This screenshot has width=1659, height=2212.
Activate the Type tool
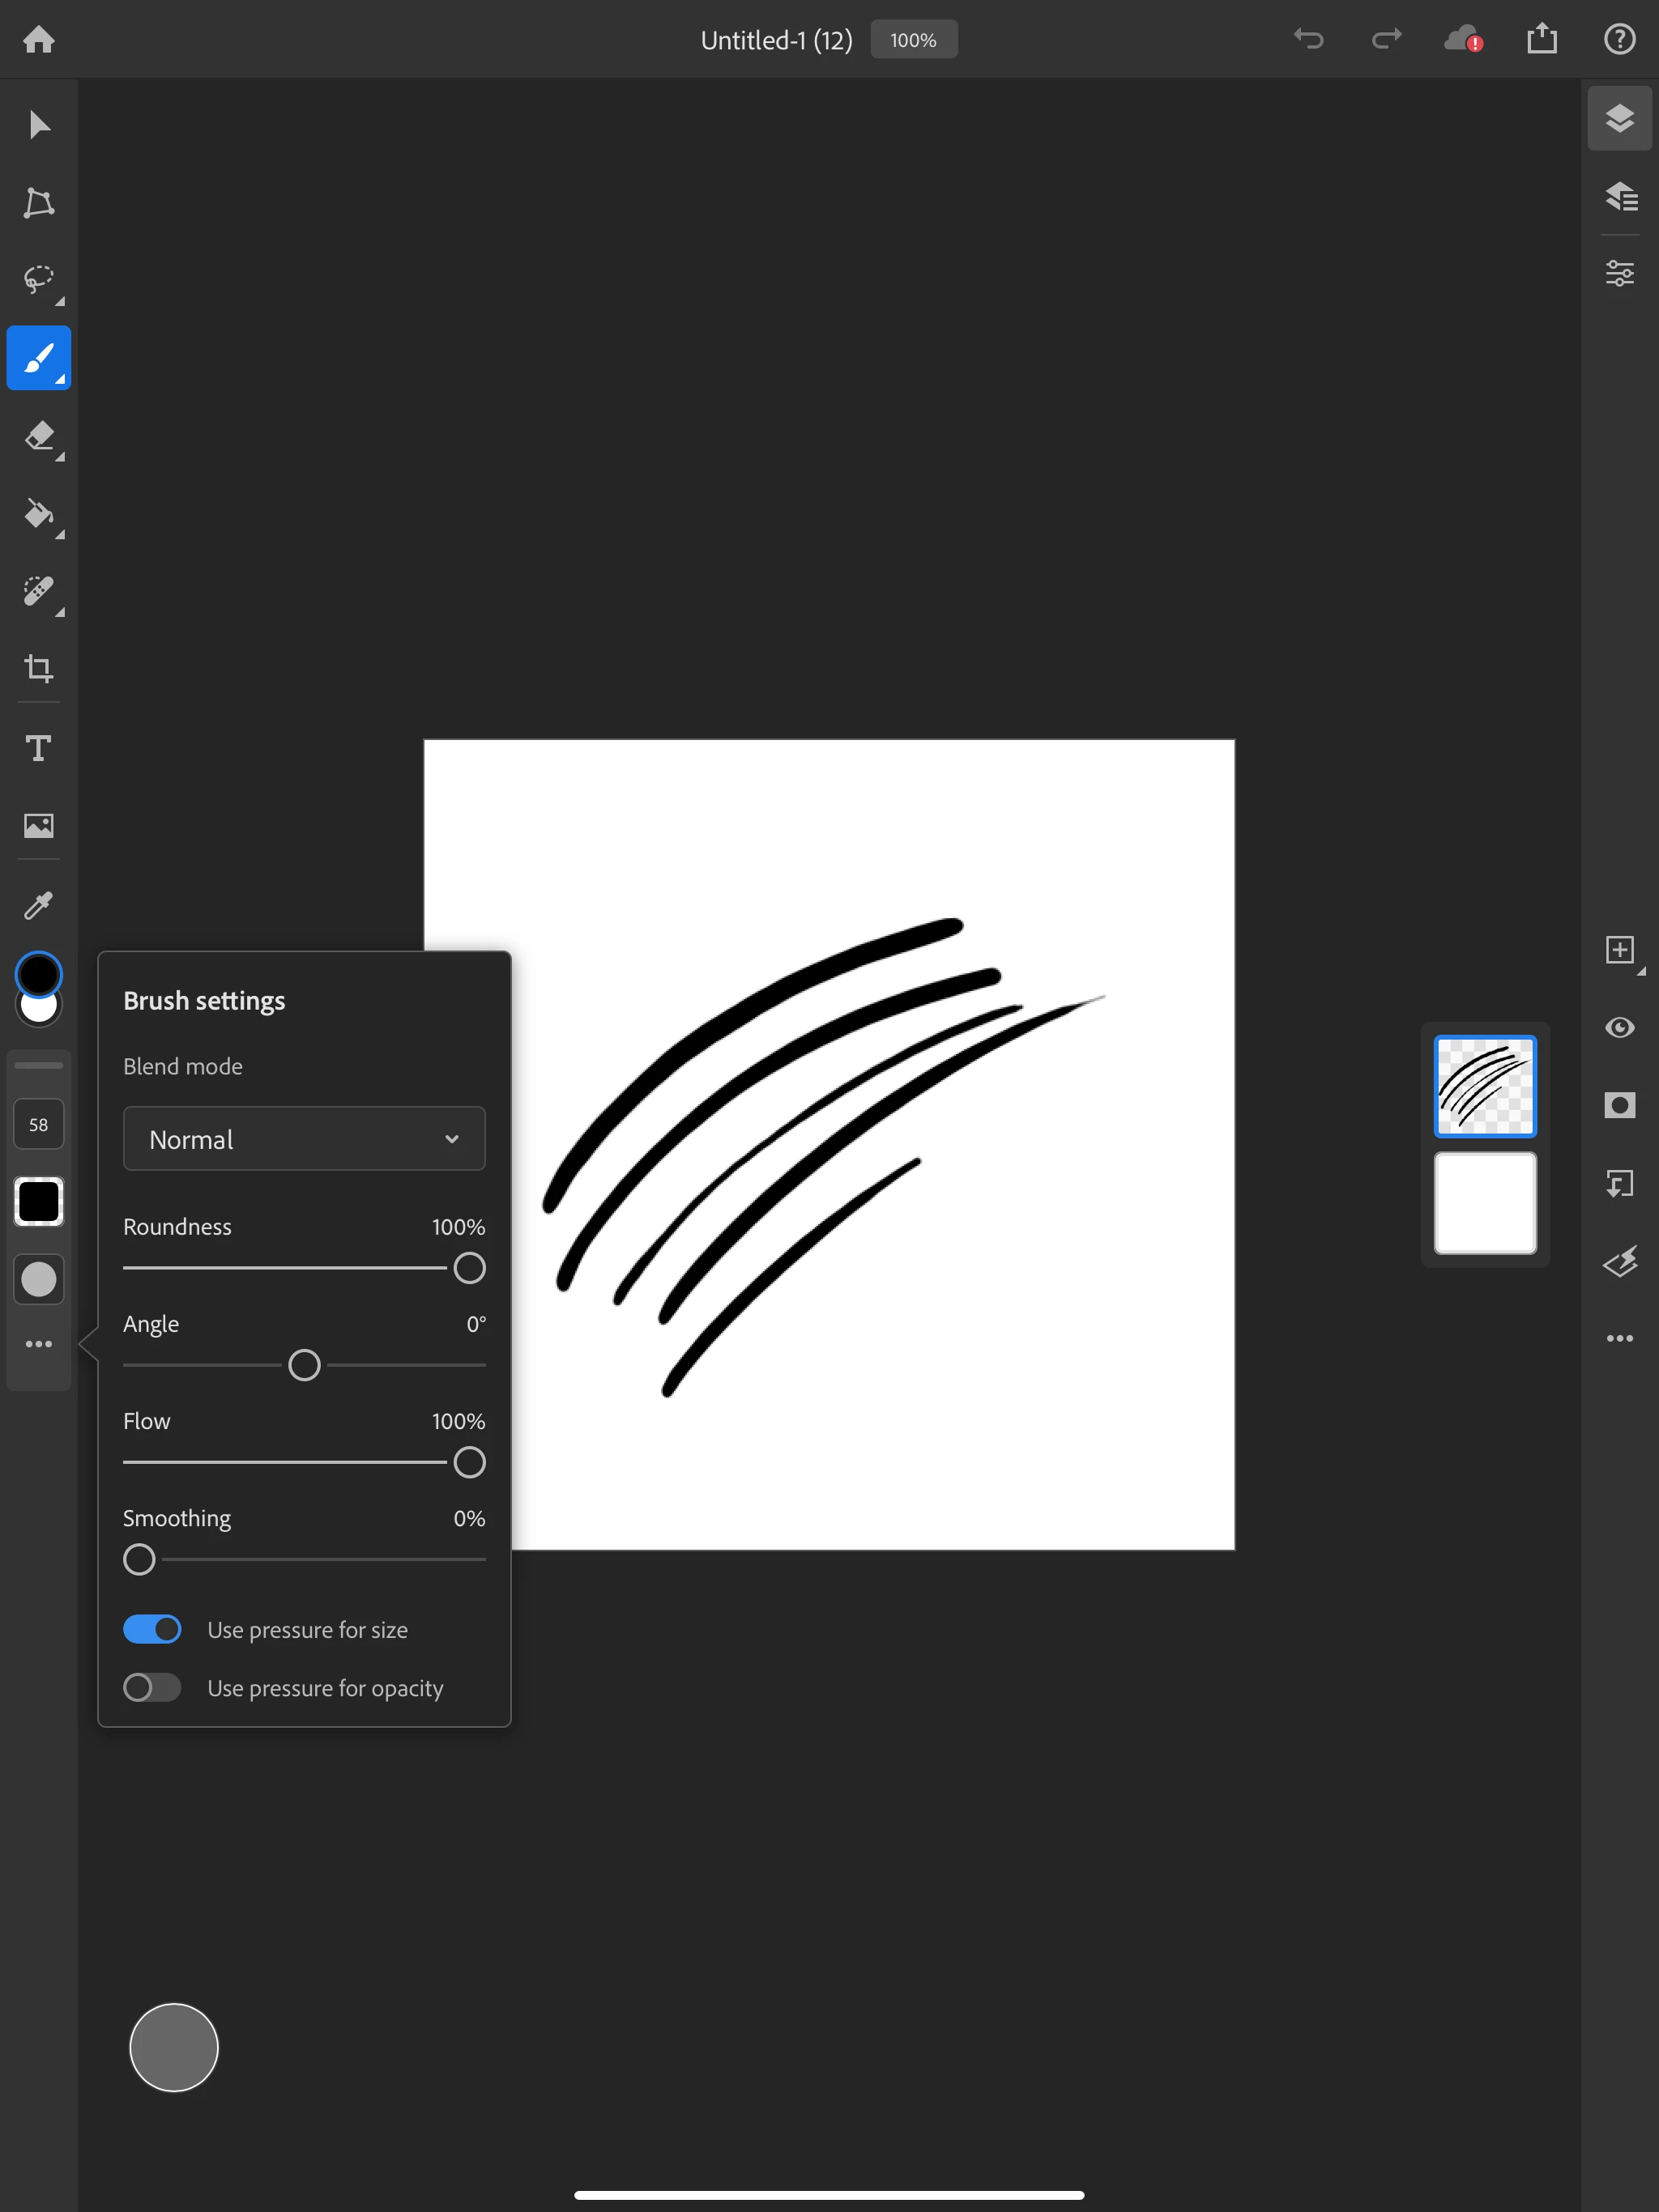click(39, 748)
